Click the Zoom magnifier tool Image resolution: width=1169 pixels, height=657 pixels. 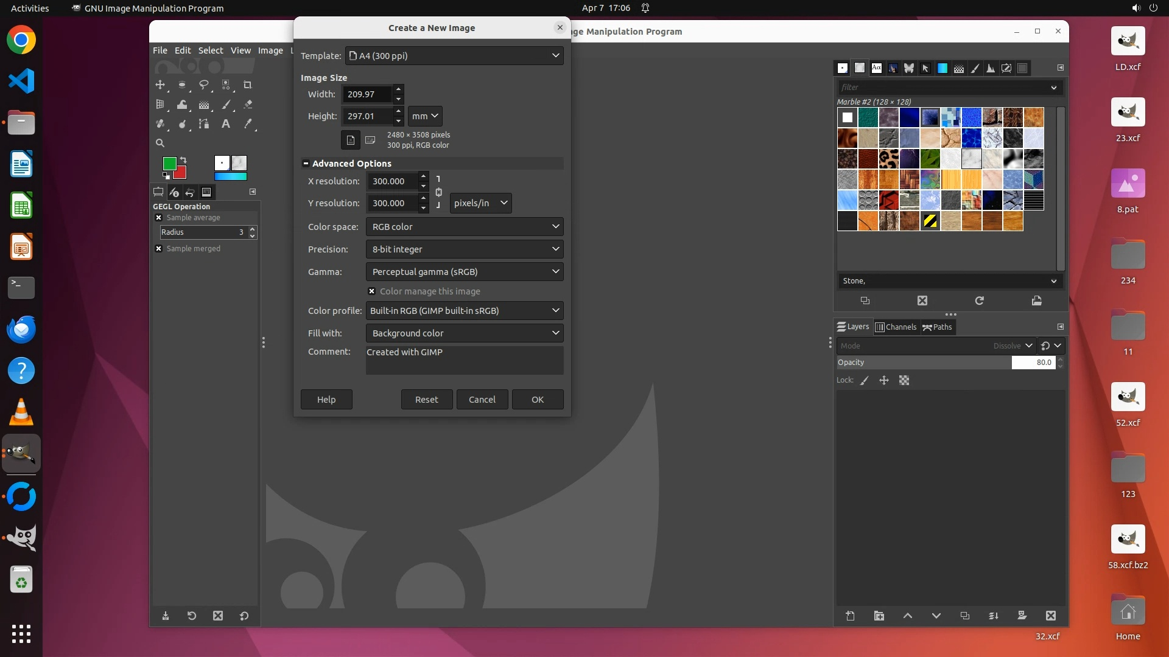tap(160, 144)
